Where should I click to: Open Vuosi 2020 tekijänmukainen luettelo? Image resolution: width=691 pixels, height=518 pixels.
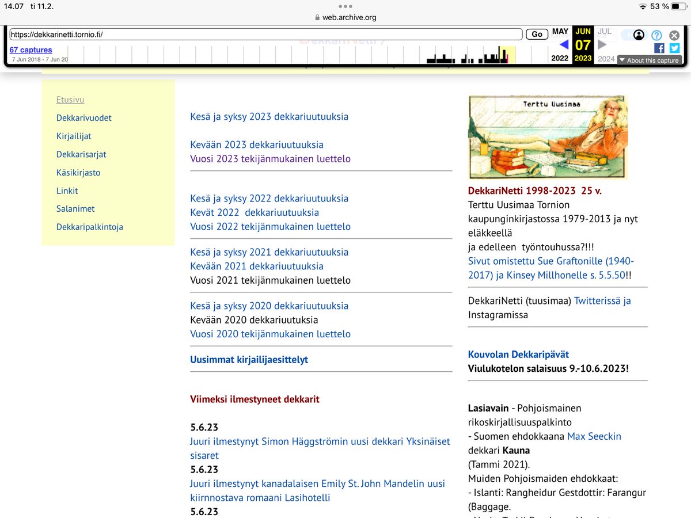(271, 334)
